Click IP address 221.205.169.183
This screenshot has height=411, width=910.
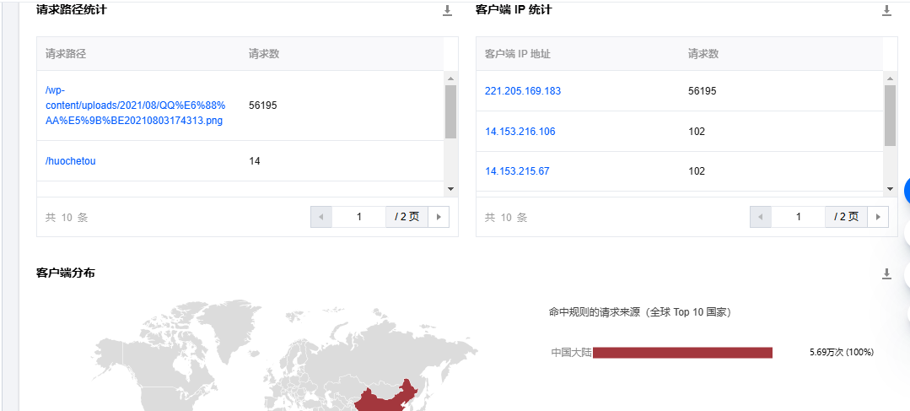click(523, 91)
